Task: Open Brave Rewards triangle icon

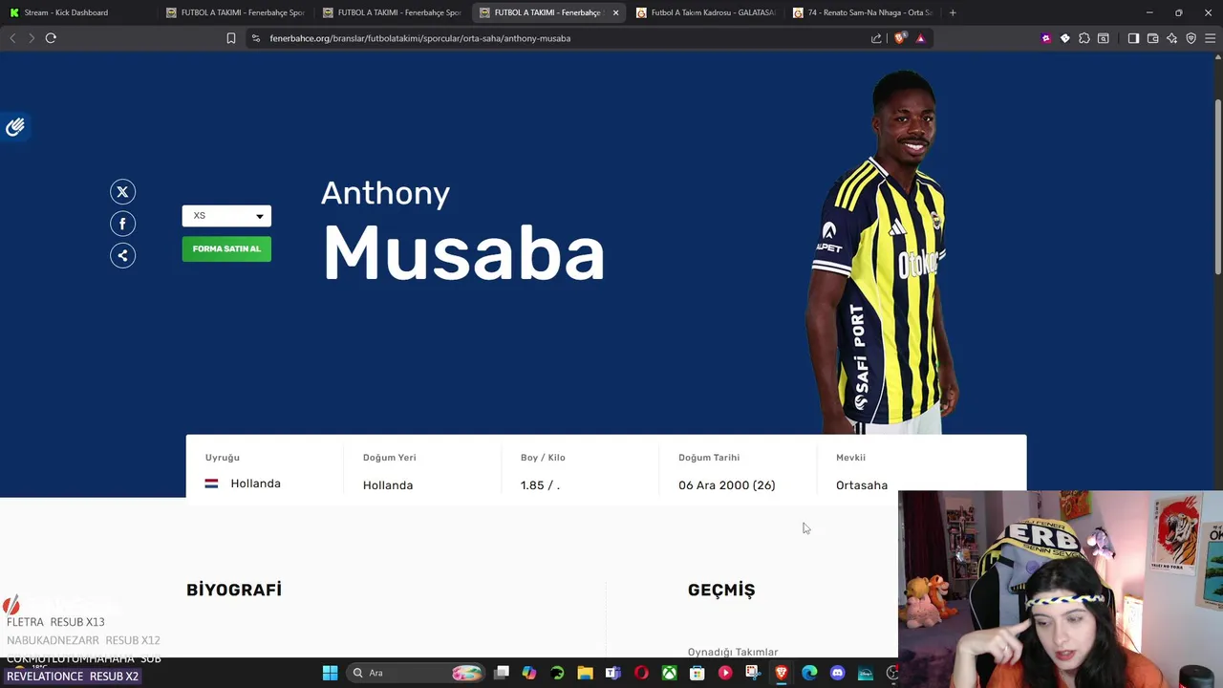Action: 920,38
